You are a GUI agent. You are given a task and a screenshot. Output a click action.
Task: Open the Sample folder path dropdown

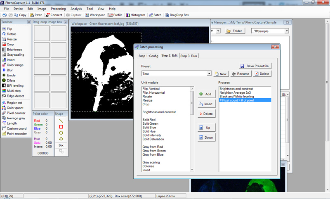286,31
